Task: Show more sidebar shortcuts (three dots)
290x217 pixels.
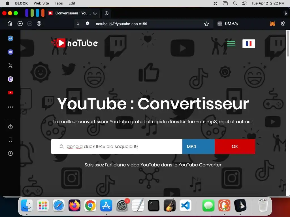Action: [x=10, y=107]
